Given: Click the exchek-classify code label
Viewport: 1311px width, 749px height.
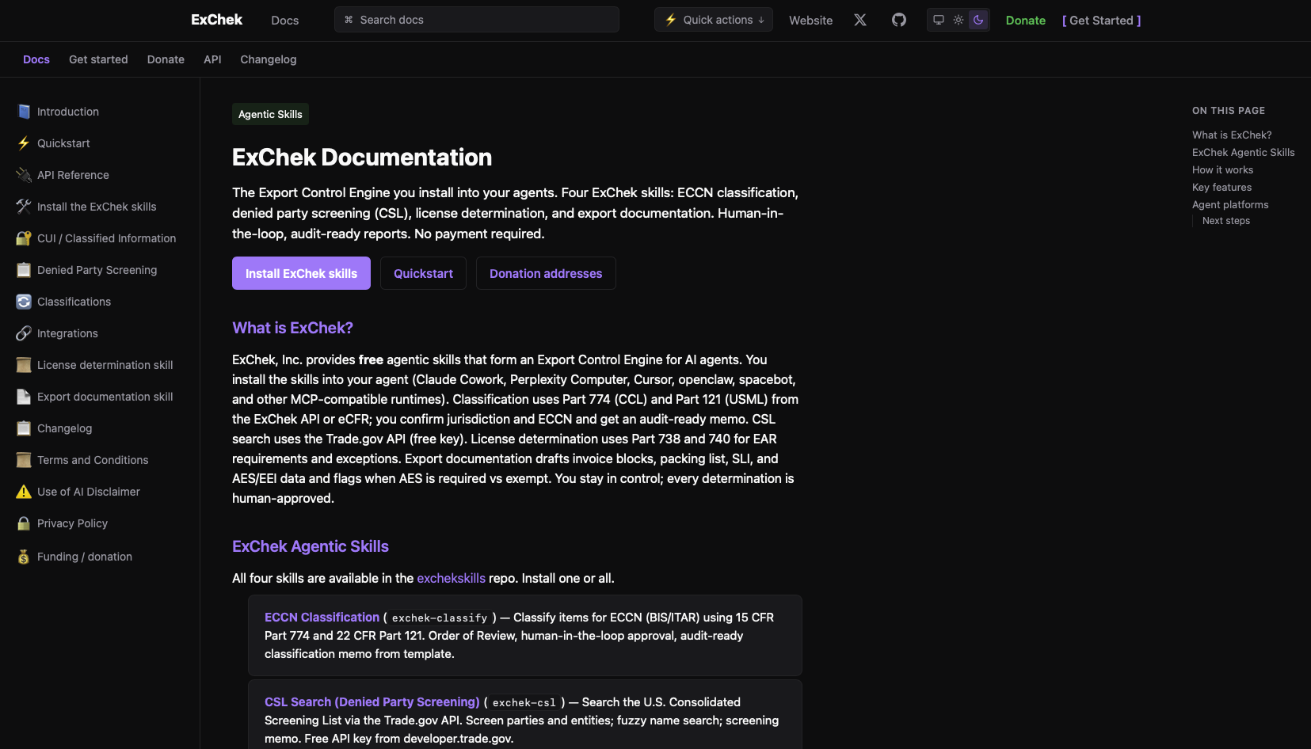Looking at the screenshot, I should (x=440, y=618).
